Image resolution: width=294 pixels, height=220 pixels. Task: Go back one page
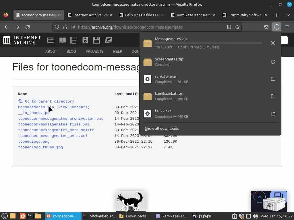pyautogui.click(x=7, y=27)
